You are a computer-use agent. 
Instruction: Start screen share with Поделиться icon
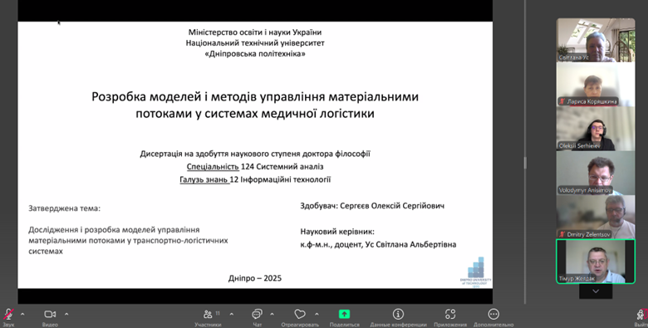click(x=344, y=315)
